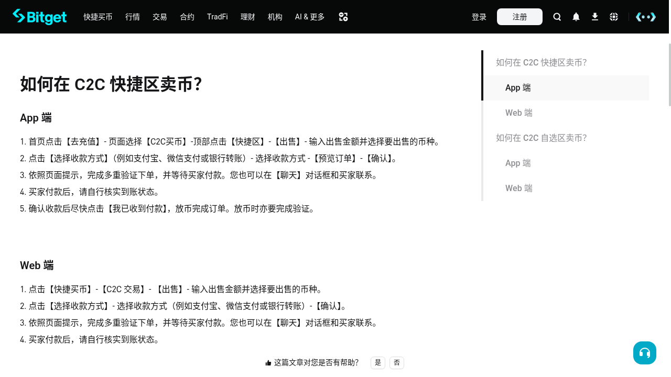Open the 机构 menu
This screenshot has width=671, height=377.
point(275,17)
